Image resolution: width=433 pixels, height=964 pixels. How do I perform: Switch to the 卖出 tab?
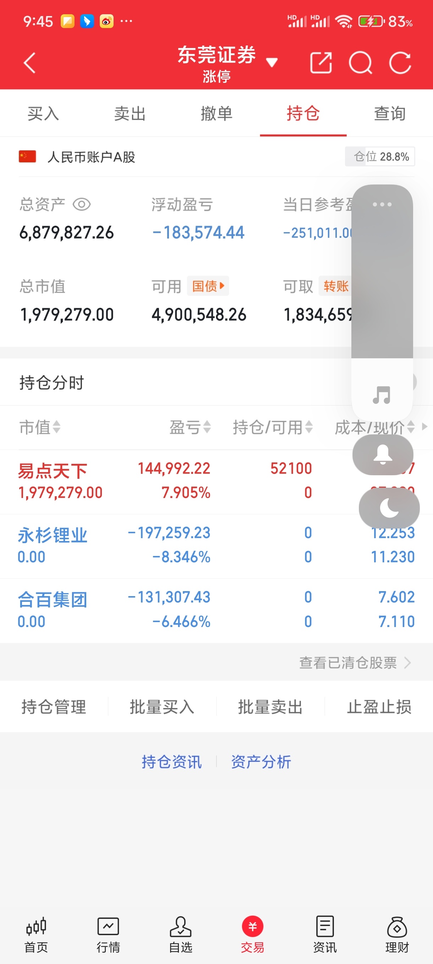pyautogui.click(x=130, y=113)
